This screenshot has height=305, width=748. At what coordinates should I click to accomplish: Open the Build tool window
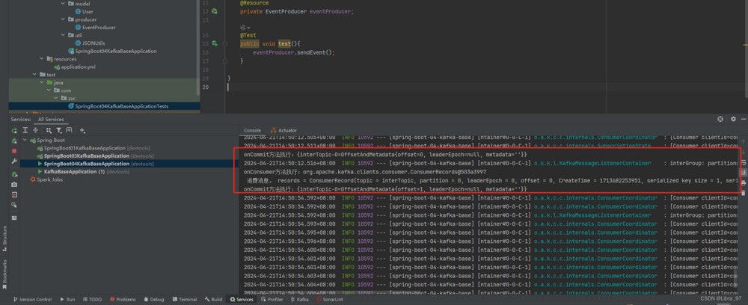point(213,299)
